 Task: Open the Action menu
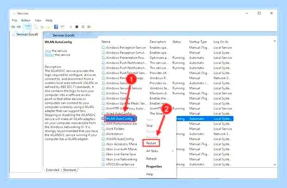26,20
